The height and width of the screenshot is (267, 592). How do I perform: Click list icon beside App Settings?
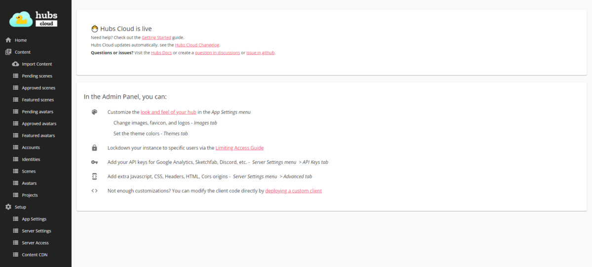[x=15, y=219]
